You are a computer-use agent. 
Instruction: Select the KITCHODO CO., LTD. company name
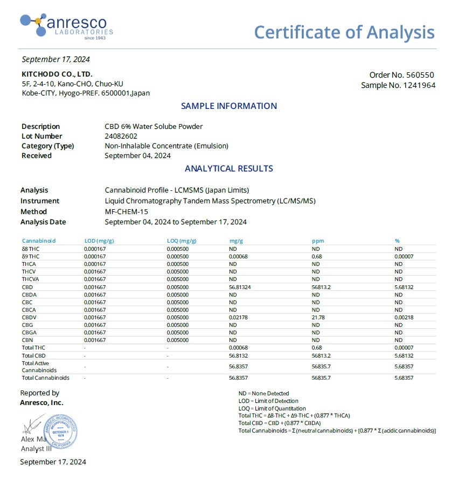(x=57, y=74)
